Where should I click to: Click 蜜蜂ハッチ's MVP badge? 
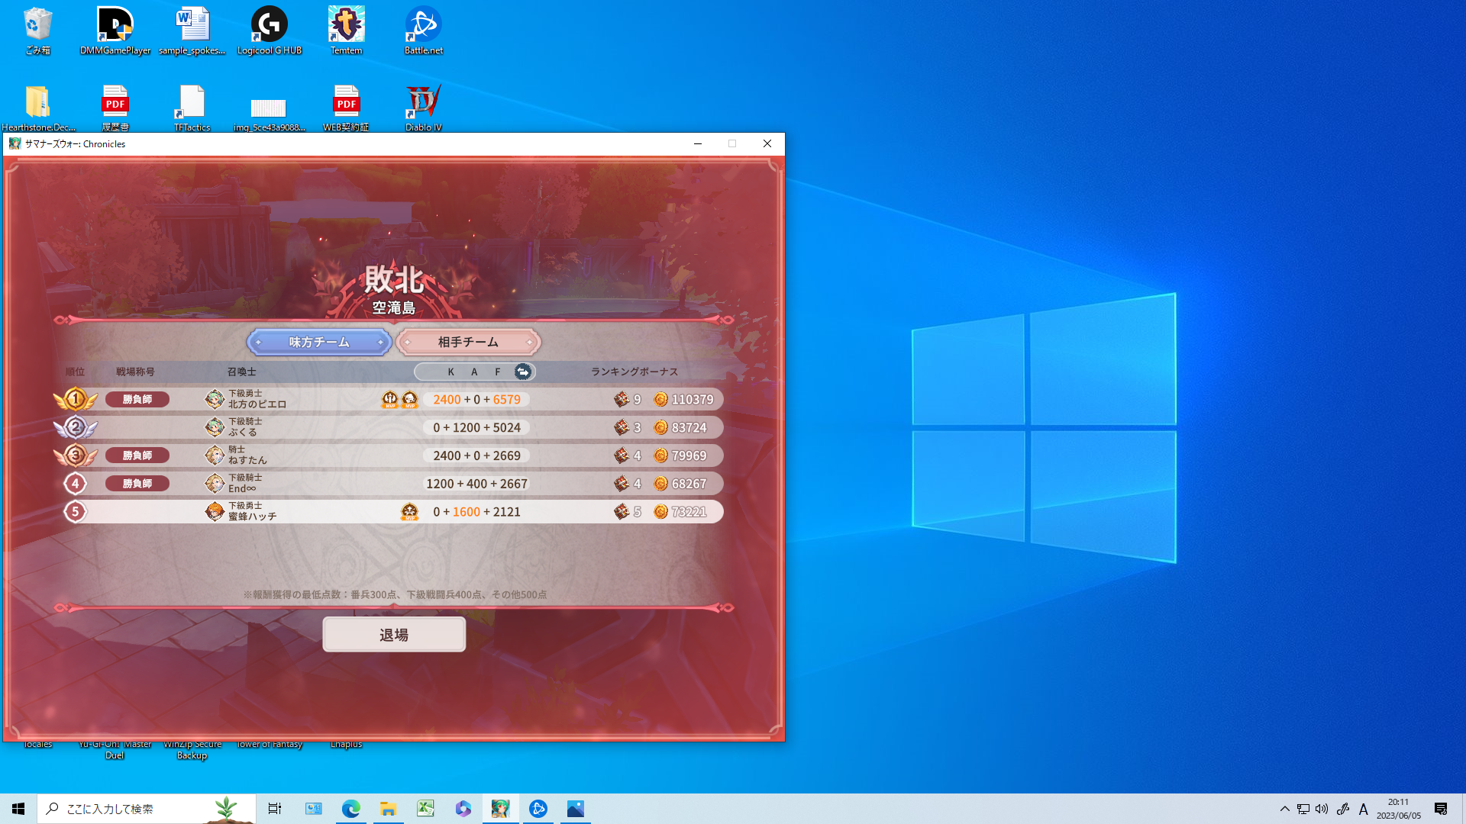point(409,512)
